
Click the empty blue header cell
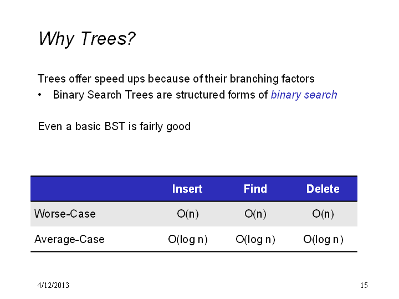[x=91, y=189]
